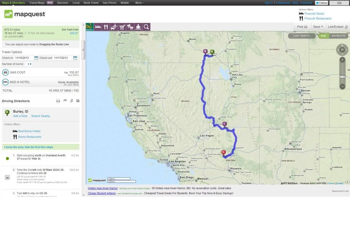
Task: Open Prescott Restaurants offer link
Action: [318, 18]
